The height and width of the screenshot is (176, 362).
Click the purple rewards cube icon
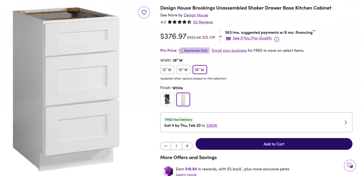pyautogui.click(x=167, y=171)
